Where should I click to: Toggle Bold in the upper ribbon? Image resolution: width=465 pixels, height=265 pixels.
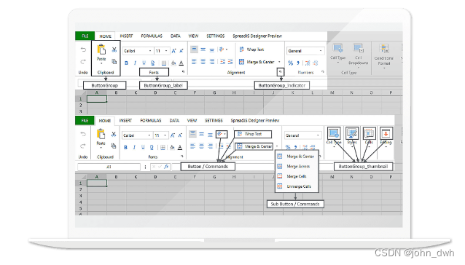coord(126,63)
